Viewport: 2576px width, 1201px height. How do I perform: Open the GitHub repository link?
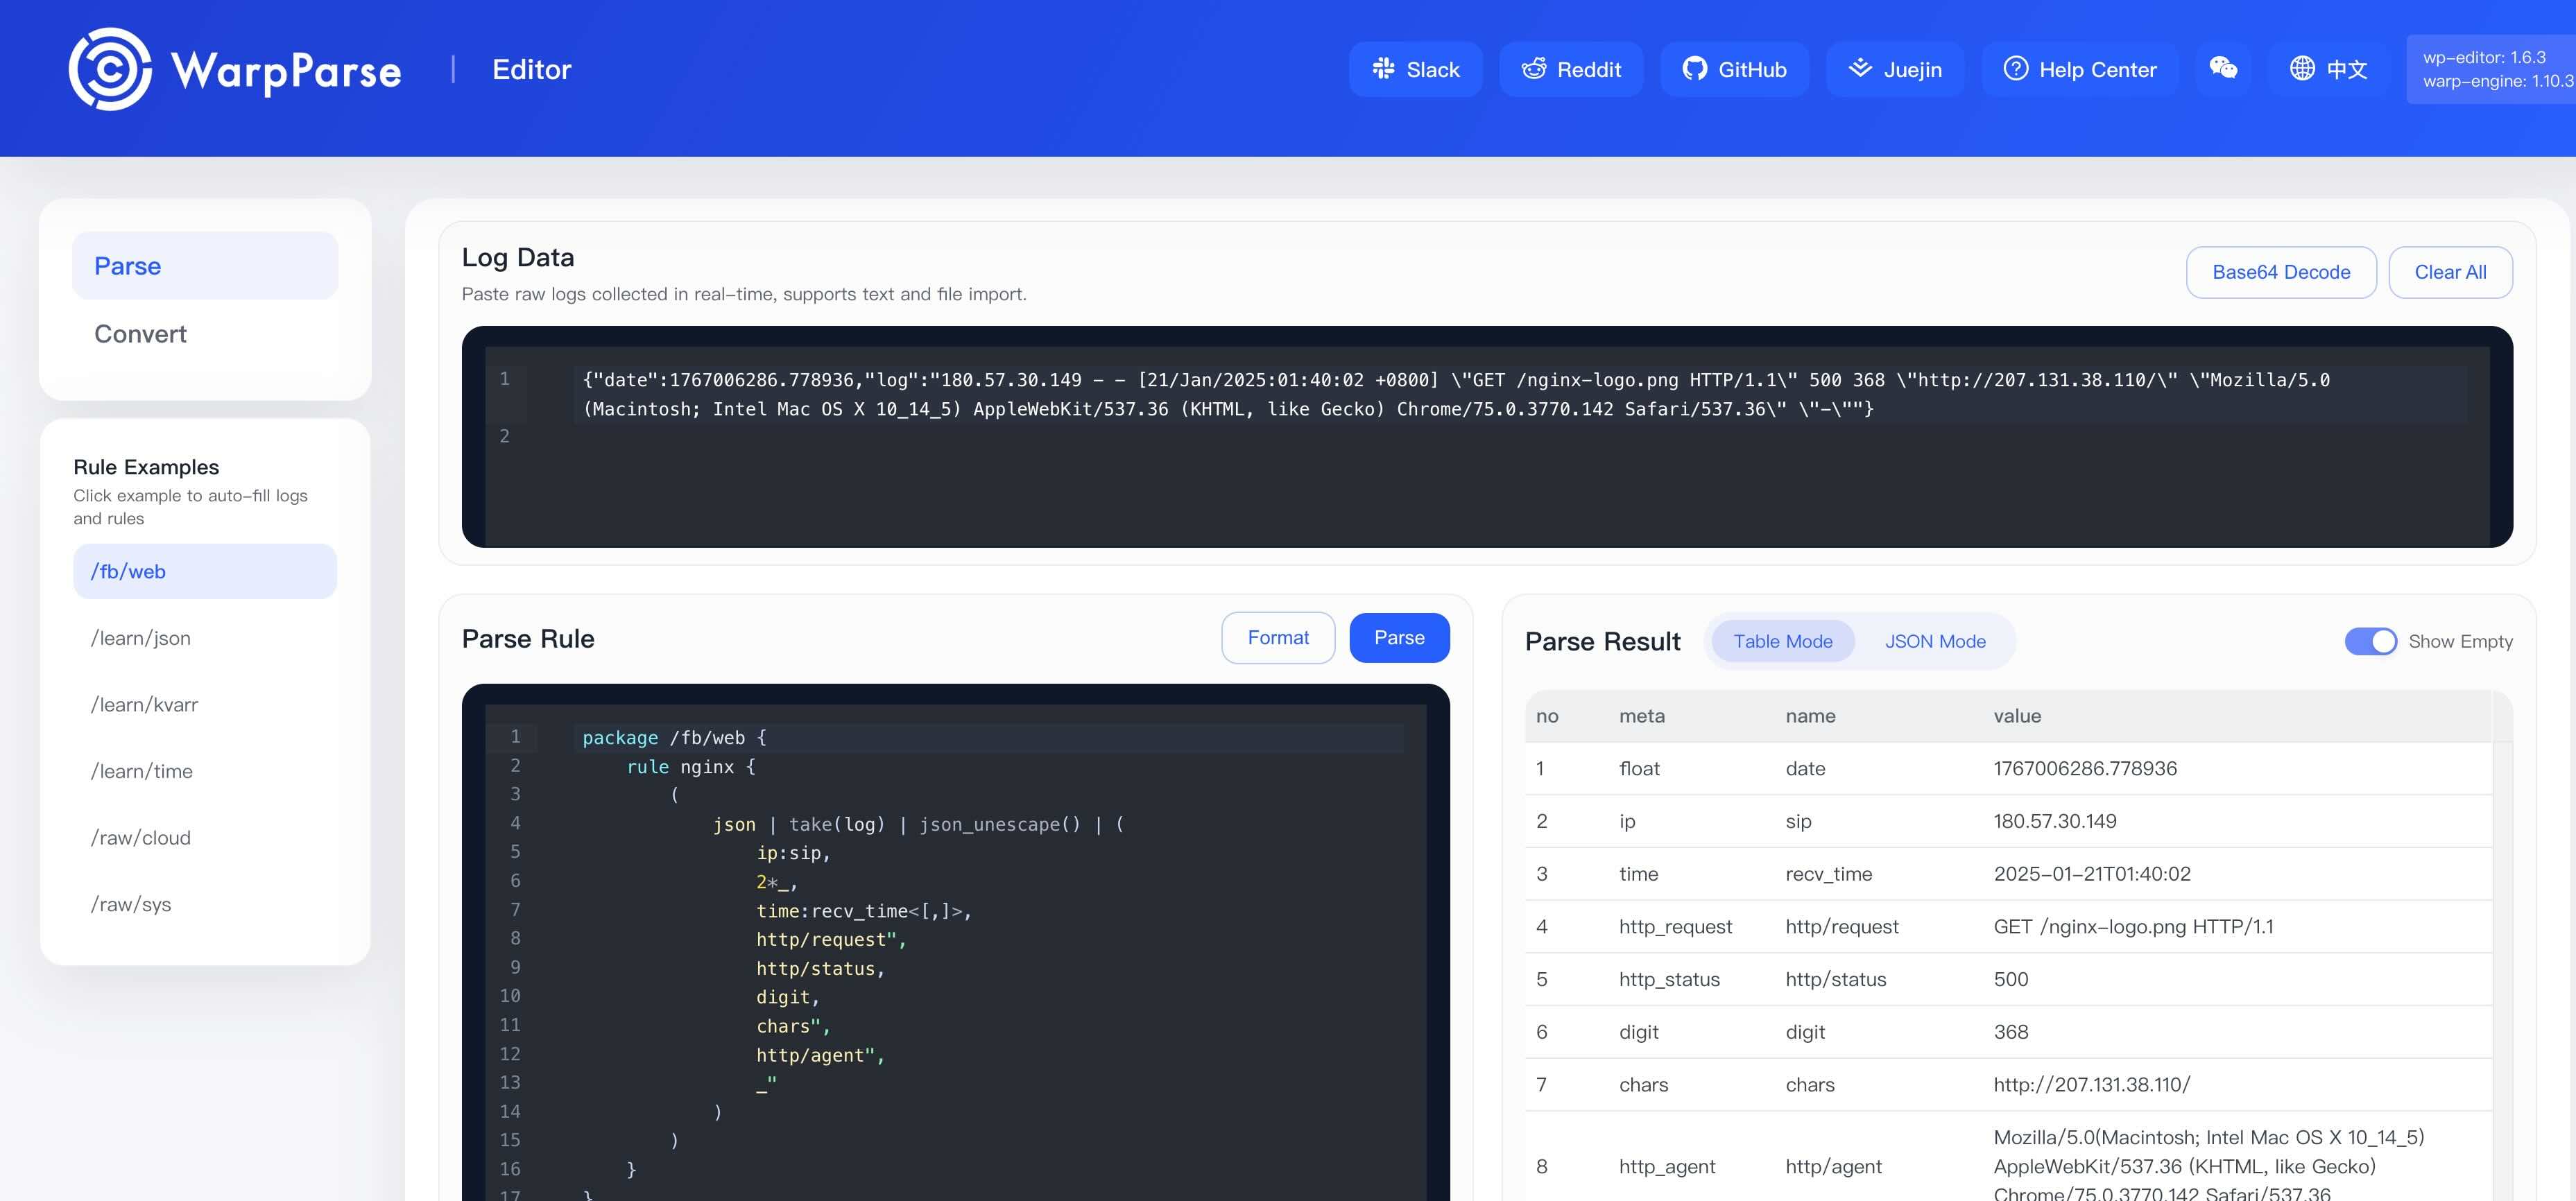pyautogui.click(x=1734, y=69)
